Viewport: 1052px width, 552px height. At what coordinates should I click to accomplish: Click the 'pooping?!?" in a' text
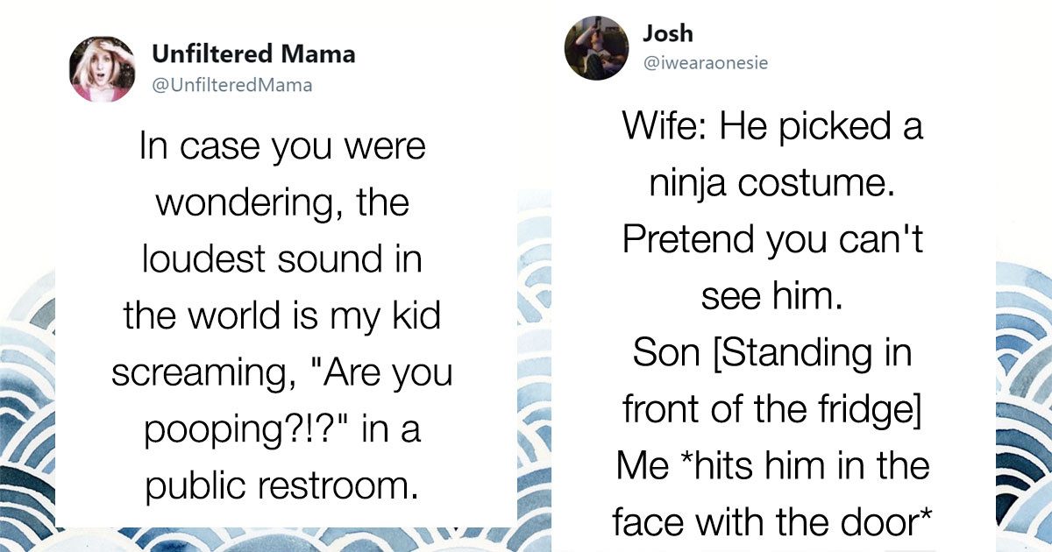(281, 431)
